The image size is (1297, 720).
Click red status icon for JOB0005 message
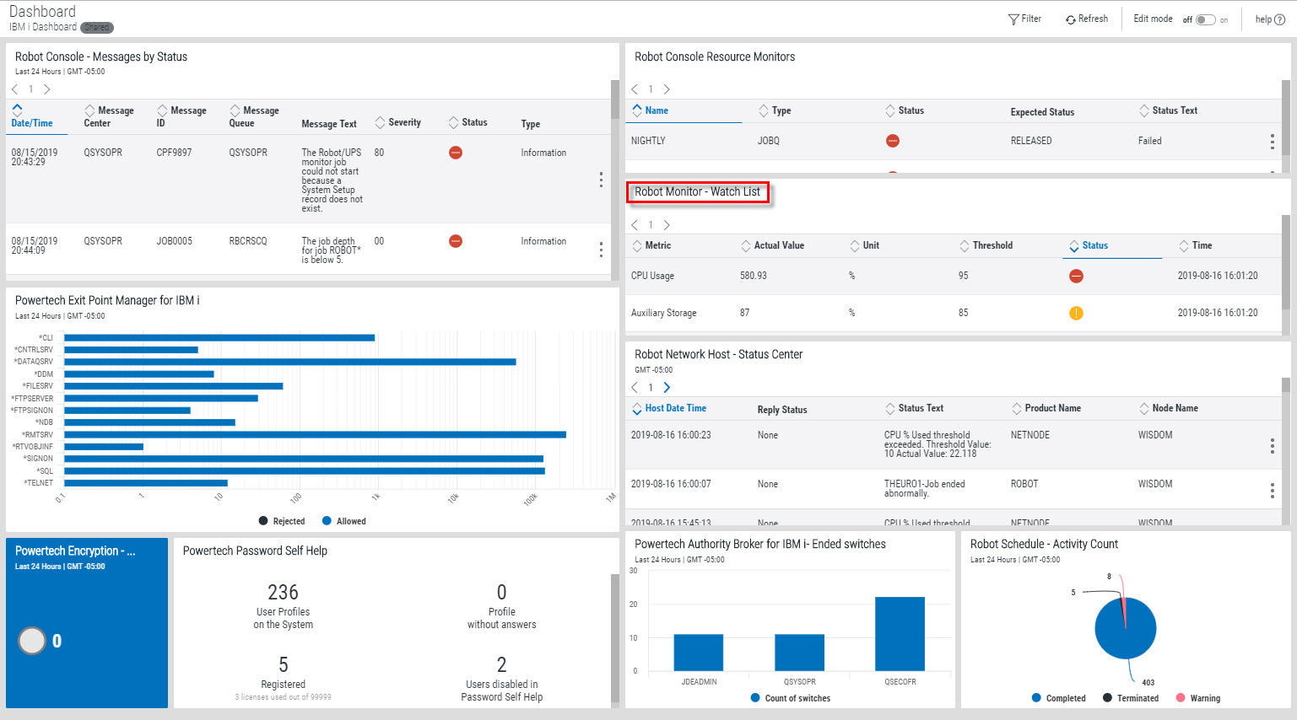pos(456,241)
